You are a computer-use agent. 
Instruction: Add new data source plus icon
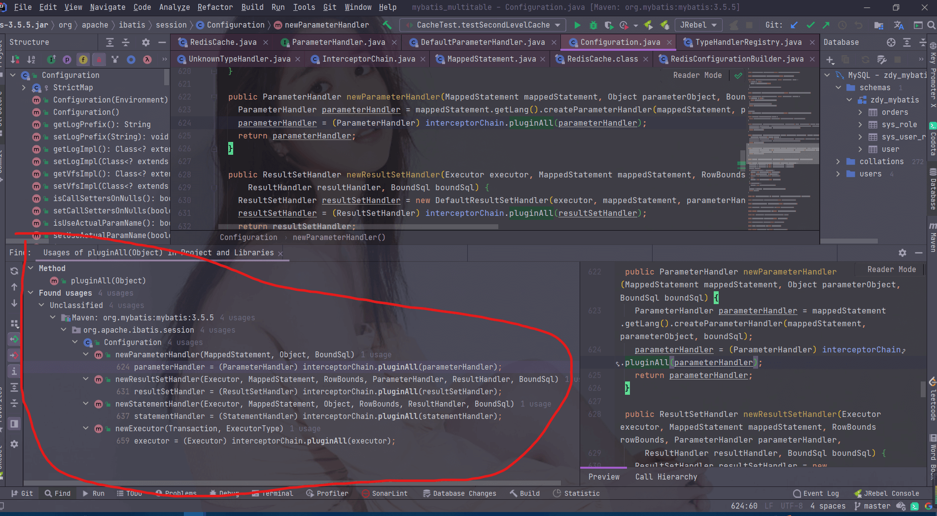pos(830,60)
